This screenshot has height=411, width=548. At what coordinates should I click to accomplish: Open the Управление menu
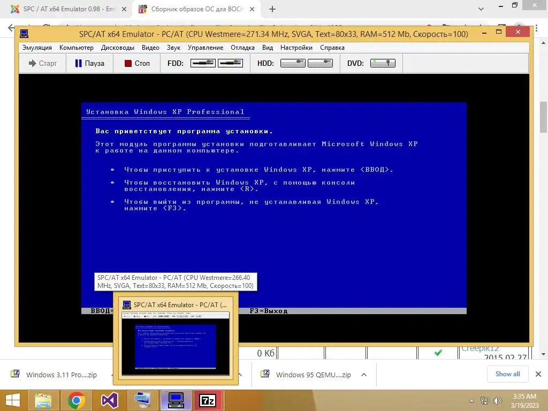205,48
